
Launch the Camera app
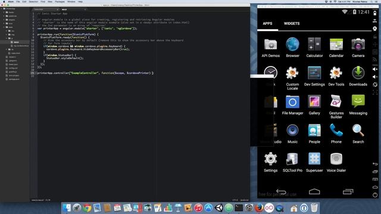(358, 48)
